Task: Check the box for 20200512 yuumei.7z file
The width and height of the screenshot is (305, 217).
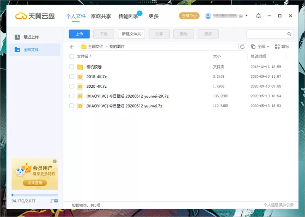Action: [72, 106]
